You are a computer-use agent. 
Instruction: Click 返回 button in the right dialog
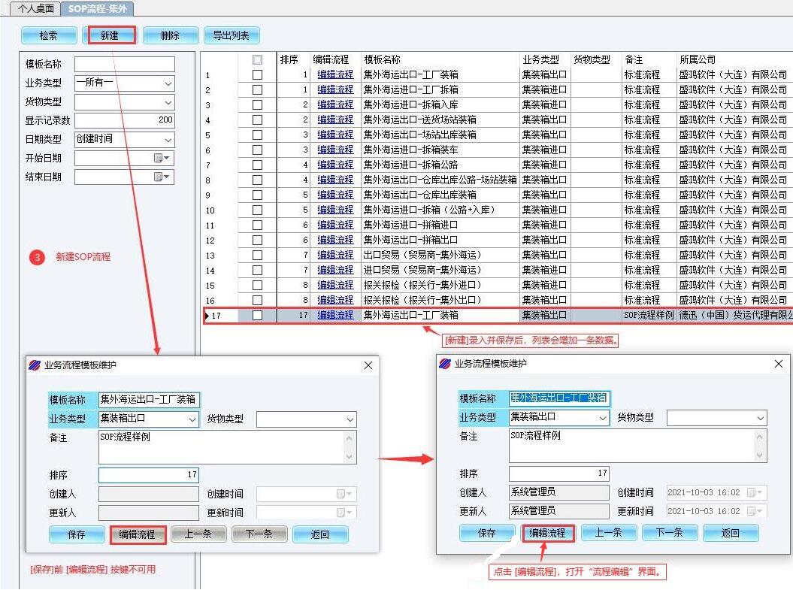(x=730, y=533)
